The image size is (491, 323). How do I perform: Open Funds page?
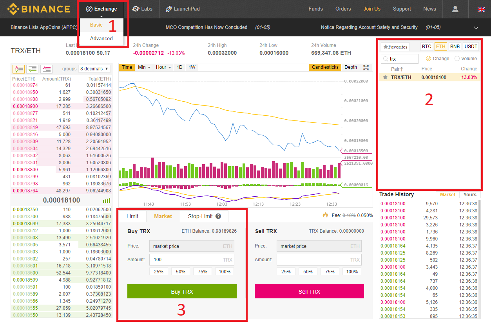point(315,9)
